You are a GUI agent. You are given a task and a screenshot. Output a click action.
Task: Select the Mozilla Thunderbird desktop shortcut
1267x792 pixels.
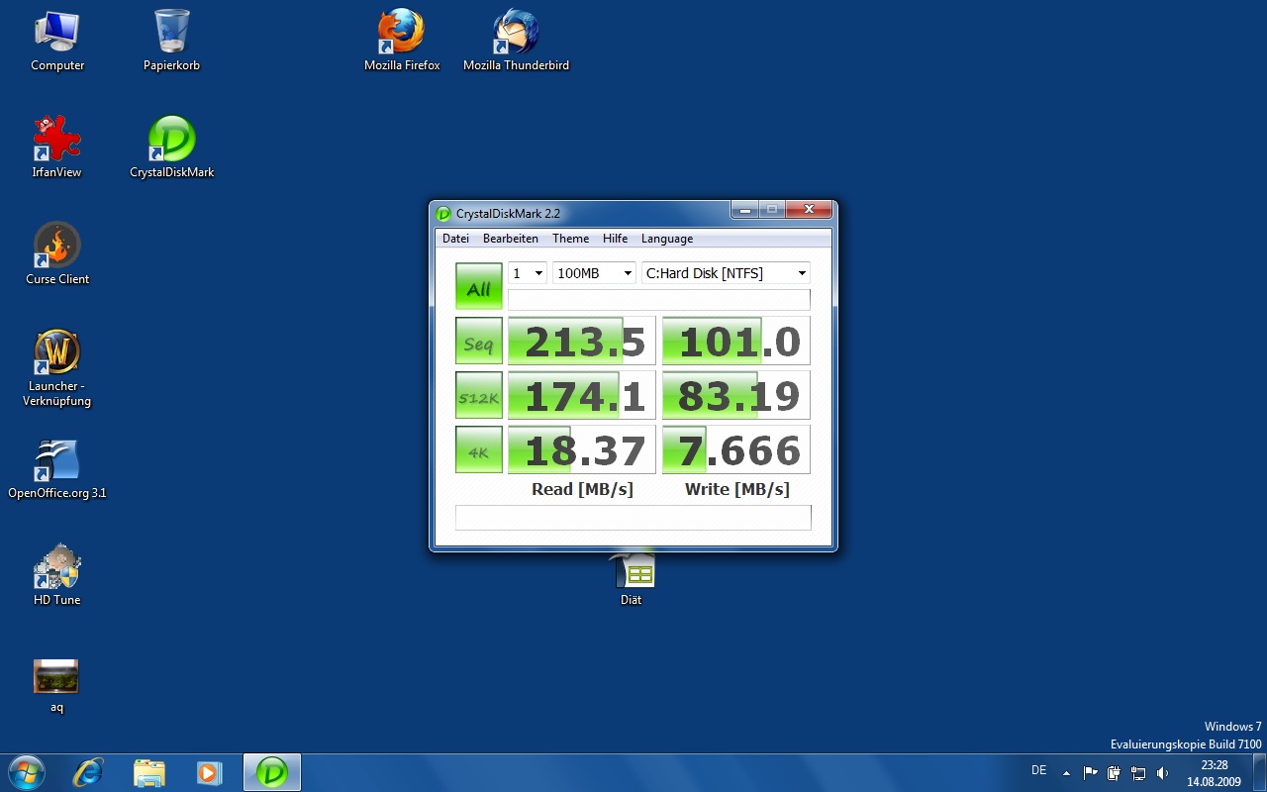(516, 40)
